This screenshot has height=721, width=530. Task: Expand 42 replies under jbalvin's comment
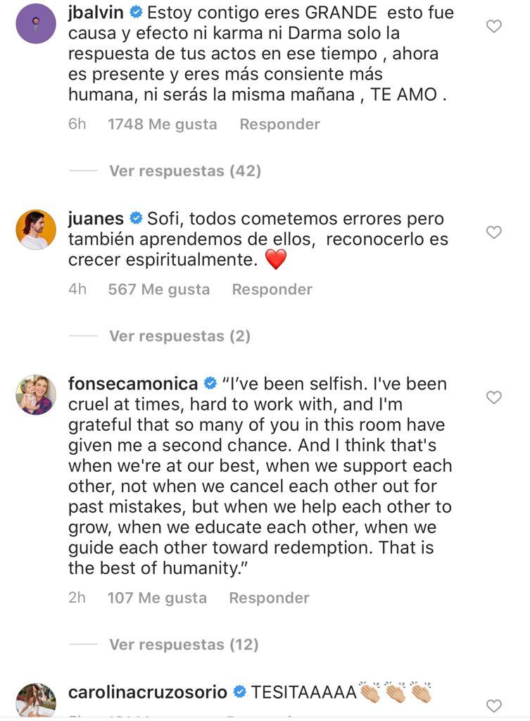(x=184, y=170)
